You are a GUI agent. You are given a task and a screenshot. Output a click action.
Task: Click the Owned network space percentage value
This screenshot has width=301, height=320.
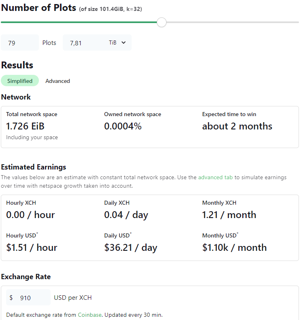(123, 126)
